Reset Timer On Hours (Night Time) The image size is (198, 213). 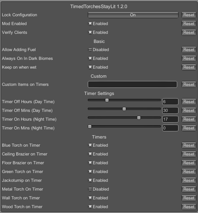(189, 119)
